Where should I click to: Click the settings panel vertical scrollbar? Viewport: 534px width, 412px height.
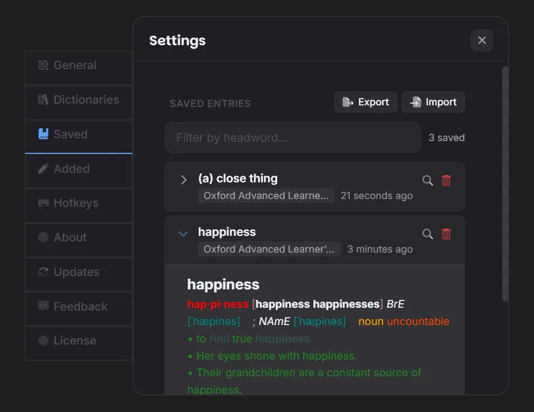point(505,184)
